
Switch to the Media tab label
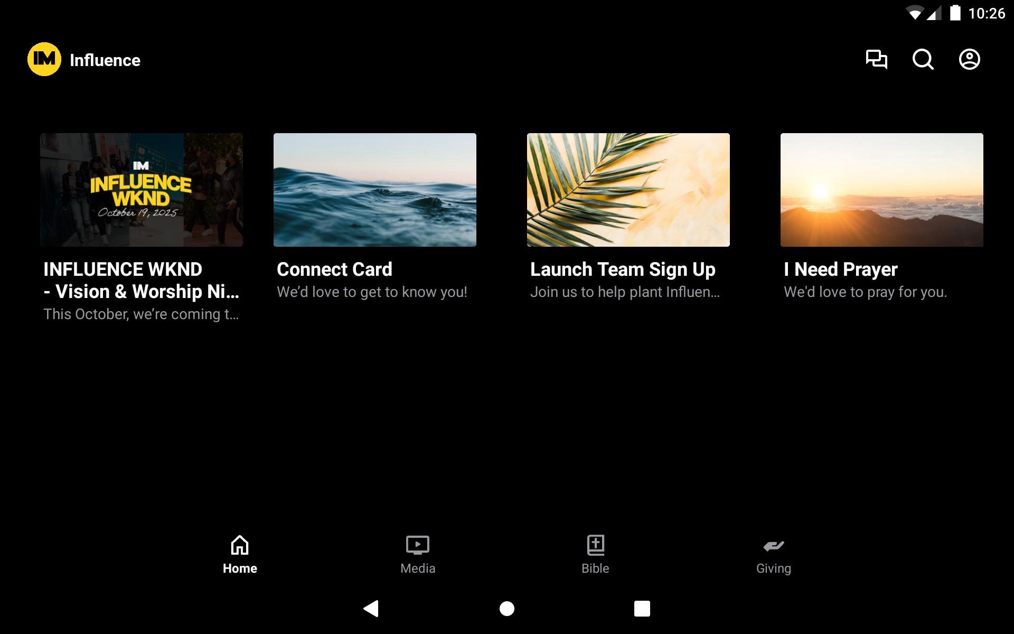pos(417,568)
